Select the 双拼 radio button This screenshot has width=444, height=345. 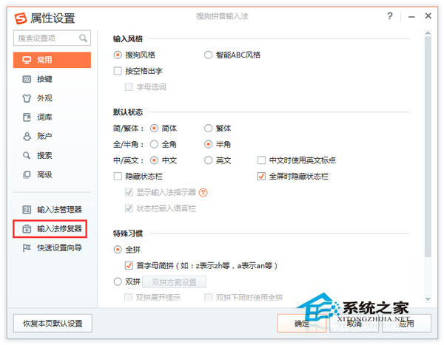click(x=118, y=282)
